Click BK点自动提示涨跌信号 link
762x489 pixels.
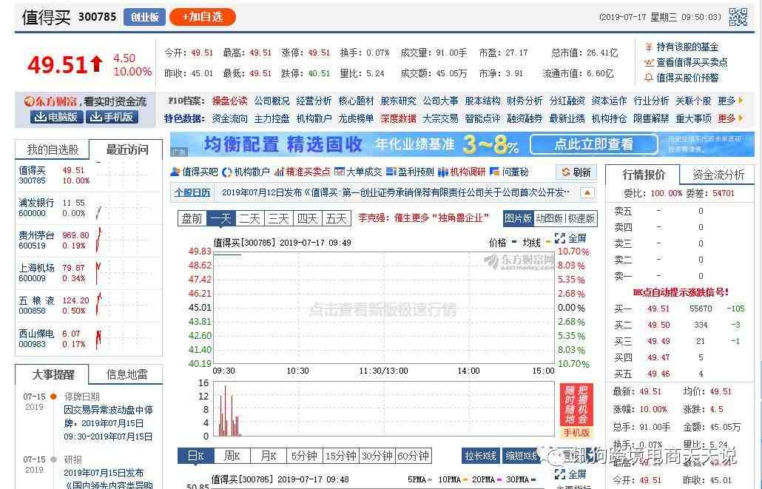click(681, 293)
